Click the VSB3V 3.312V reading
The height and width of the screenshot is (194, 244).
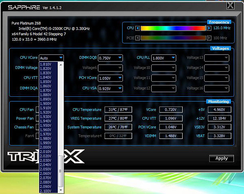coord(220,127)
